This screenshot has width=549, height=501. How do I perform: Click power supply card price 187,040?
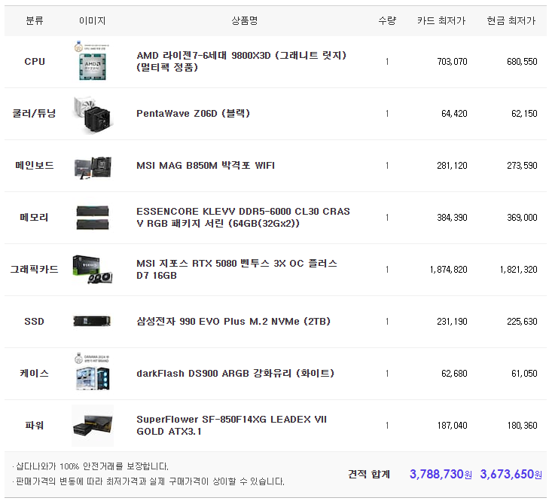452,426
